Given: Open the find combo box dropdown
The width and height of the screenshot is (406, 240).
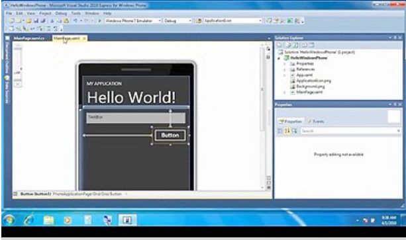Looking at the screenshot, I should pos(260,20).
